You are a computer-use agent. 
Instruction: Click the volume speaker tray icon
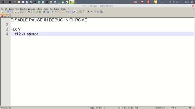174,2
